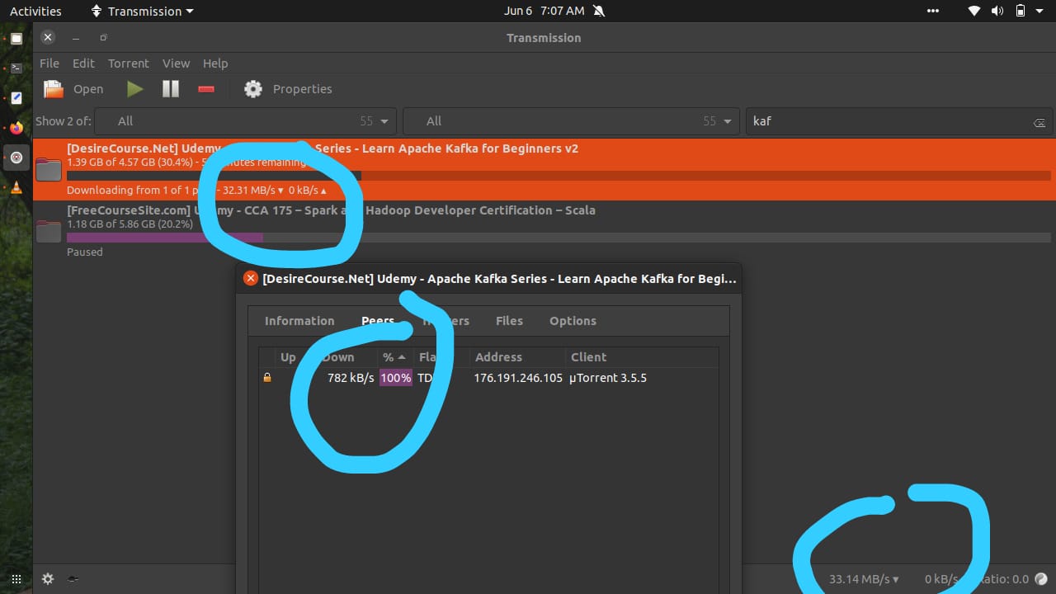Image resolution: width=1056 pixels, height=594 pixels.
Task: Click the Show 2 of label
Action: [64, 120]
